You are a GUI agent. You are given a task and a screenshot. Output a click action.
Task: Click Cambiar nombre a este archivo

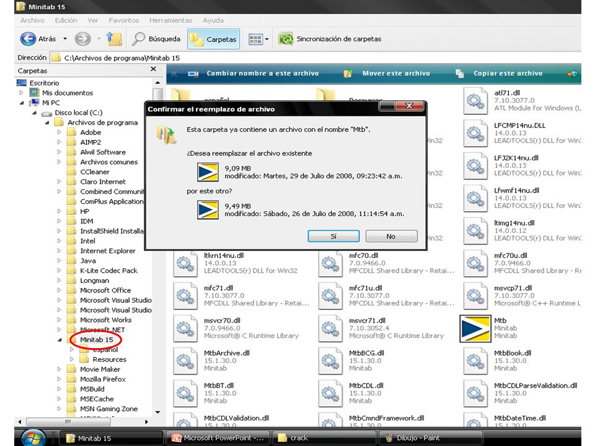[x=254, y=74]
